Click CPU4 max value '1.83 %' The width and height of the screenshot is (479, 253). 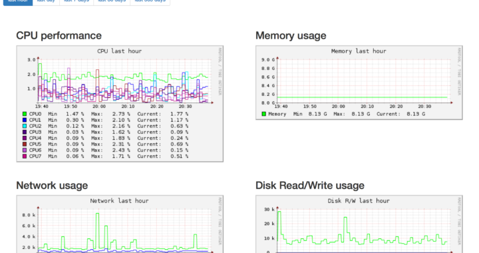[x=121, y=138]
